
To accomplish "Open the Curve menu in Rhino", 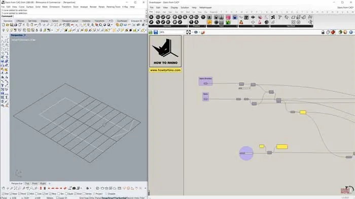I will pos(22,7).
